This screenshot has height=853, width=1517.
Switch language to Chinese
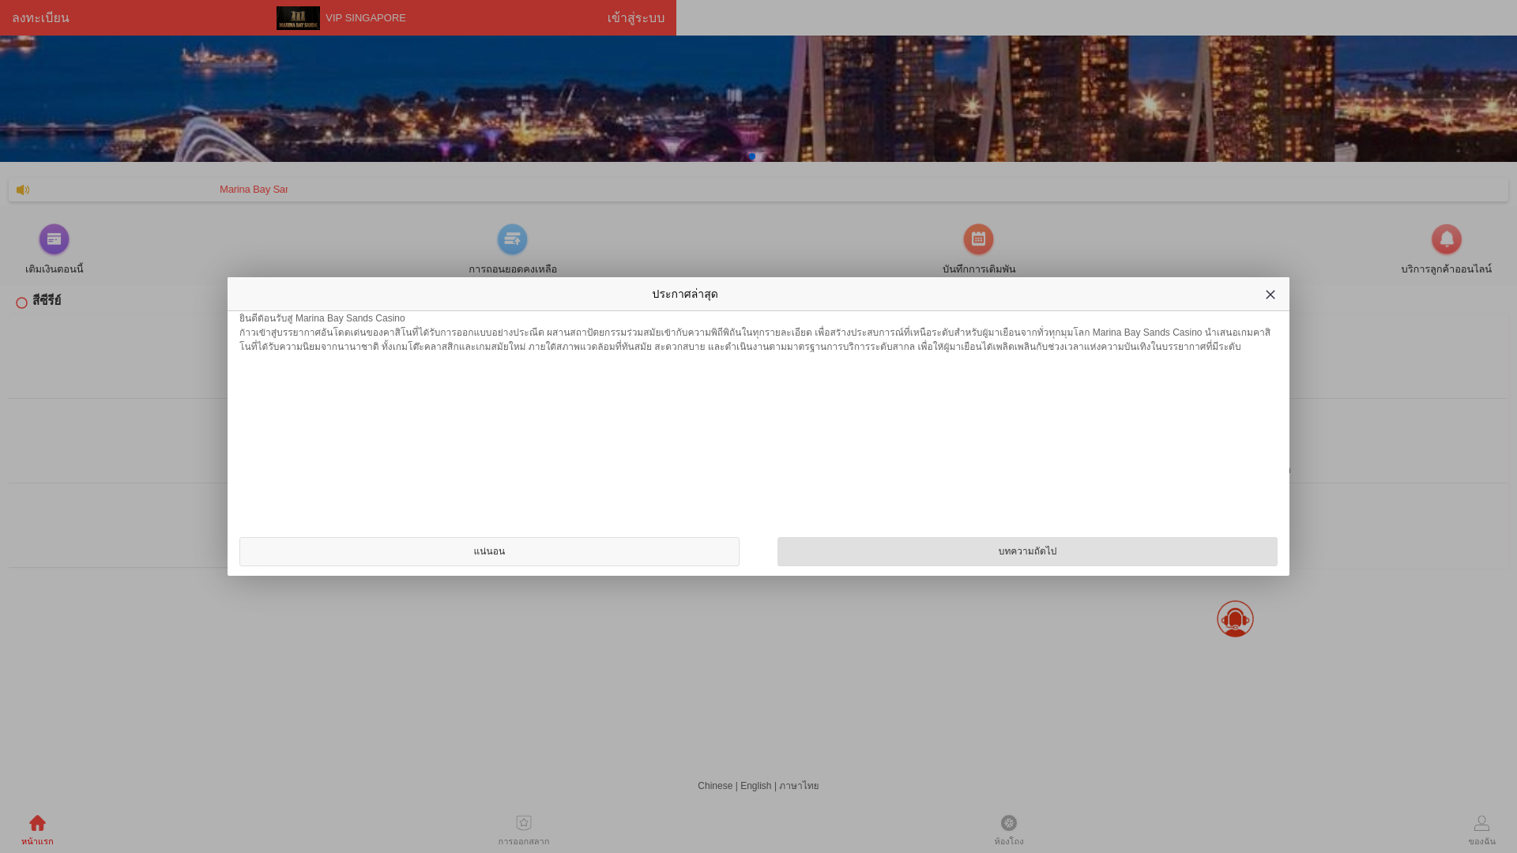point(715,786)
